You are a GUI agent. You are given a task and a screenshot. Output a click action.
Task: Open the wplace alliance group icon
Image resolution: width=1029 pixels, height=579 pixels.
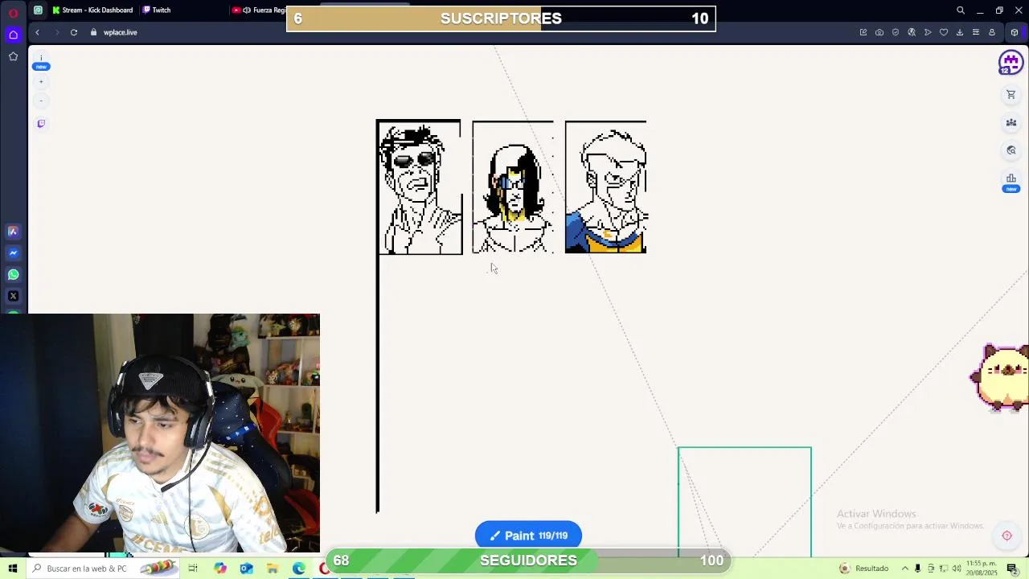tap(1011, 122)
